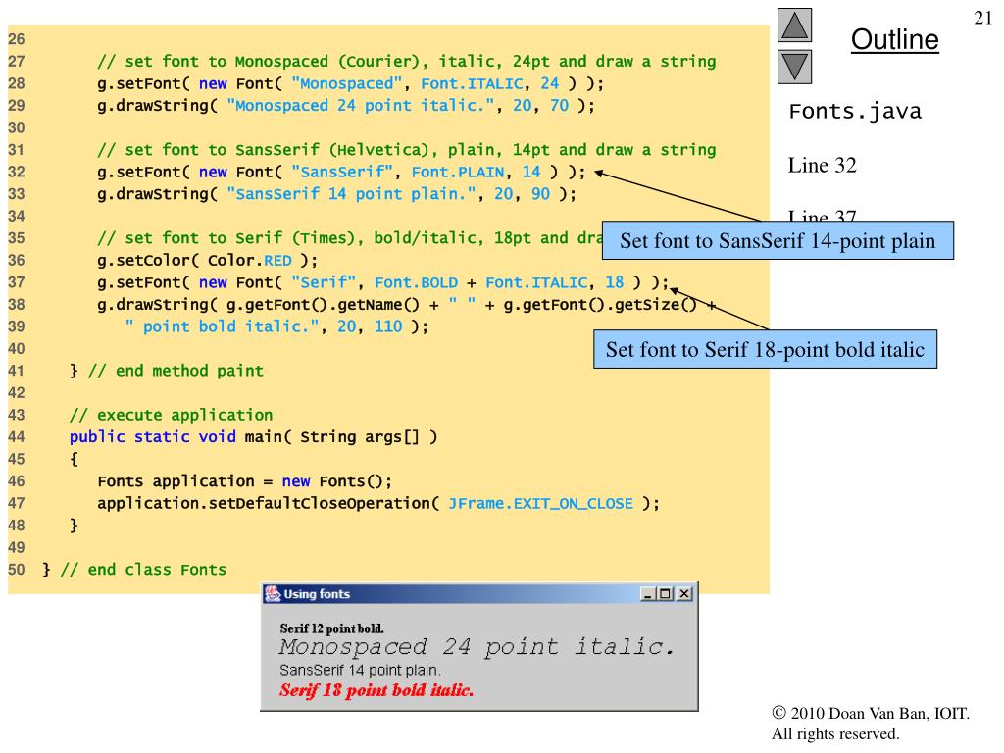Screen dimensions: 1004x753
Task: Click Font.PLAIN constant in line 32
Action: (458, 173)
